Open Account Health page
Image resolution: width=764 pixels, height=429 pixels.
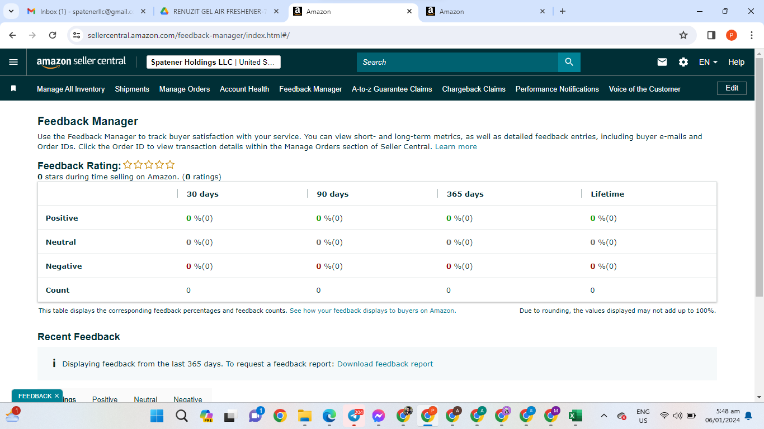[244, 89]
